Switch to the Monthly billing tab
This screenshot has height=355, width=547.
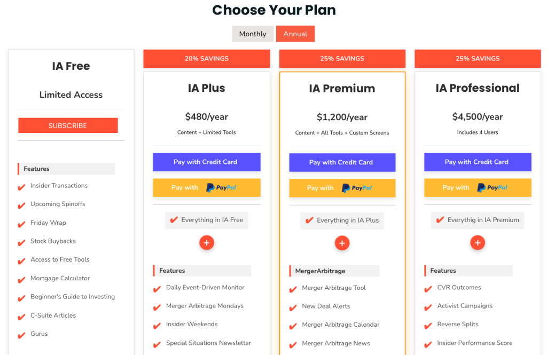pos(253,33)
